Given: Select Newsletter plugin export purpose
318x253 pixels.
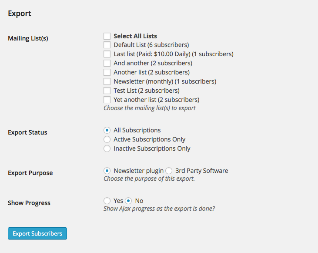Looking at the screenshot, I should click(107, 171).
